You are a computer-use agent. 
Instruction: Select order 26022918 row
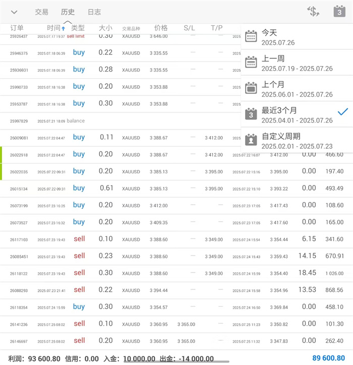tap(177, 155)
